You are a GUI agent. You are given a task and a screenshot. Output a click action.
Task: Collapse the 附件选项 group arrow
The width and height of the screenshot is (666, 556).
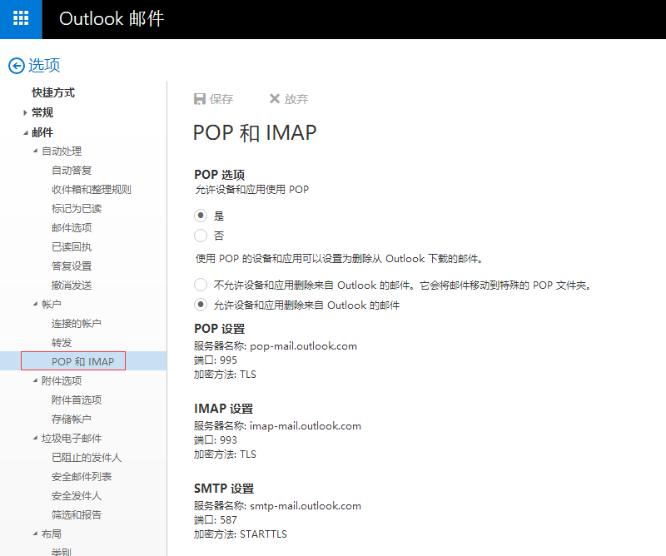35,380
